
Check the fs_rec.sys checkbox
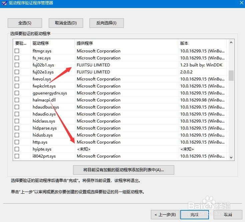(x=17, y=58)
